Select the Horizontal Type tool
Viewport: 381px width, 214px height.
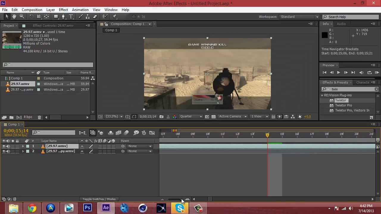tap(71, 17)
